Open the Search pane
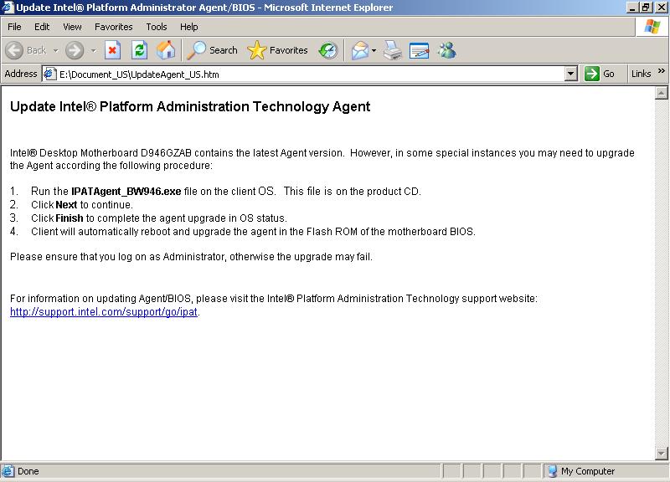Screen dimensions: 670x482 coord(213,50)
